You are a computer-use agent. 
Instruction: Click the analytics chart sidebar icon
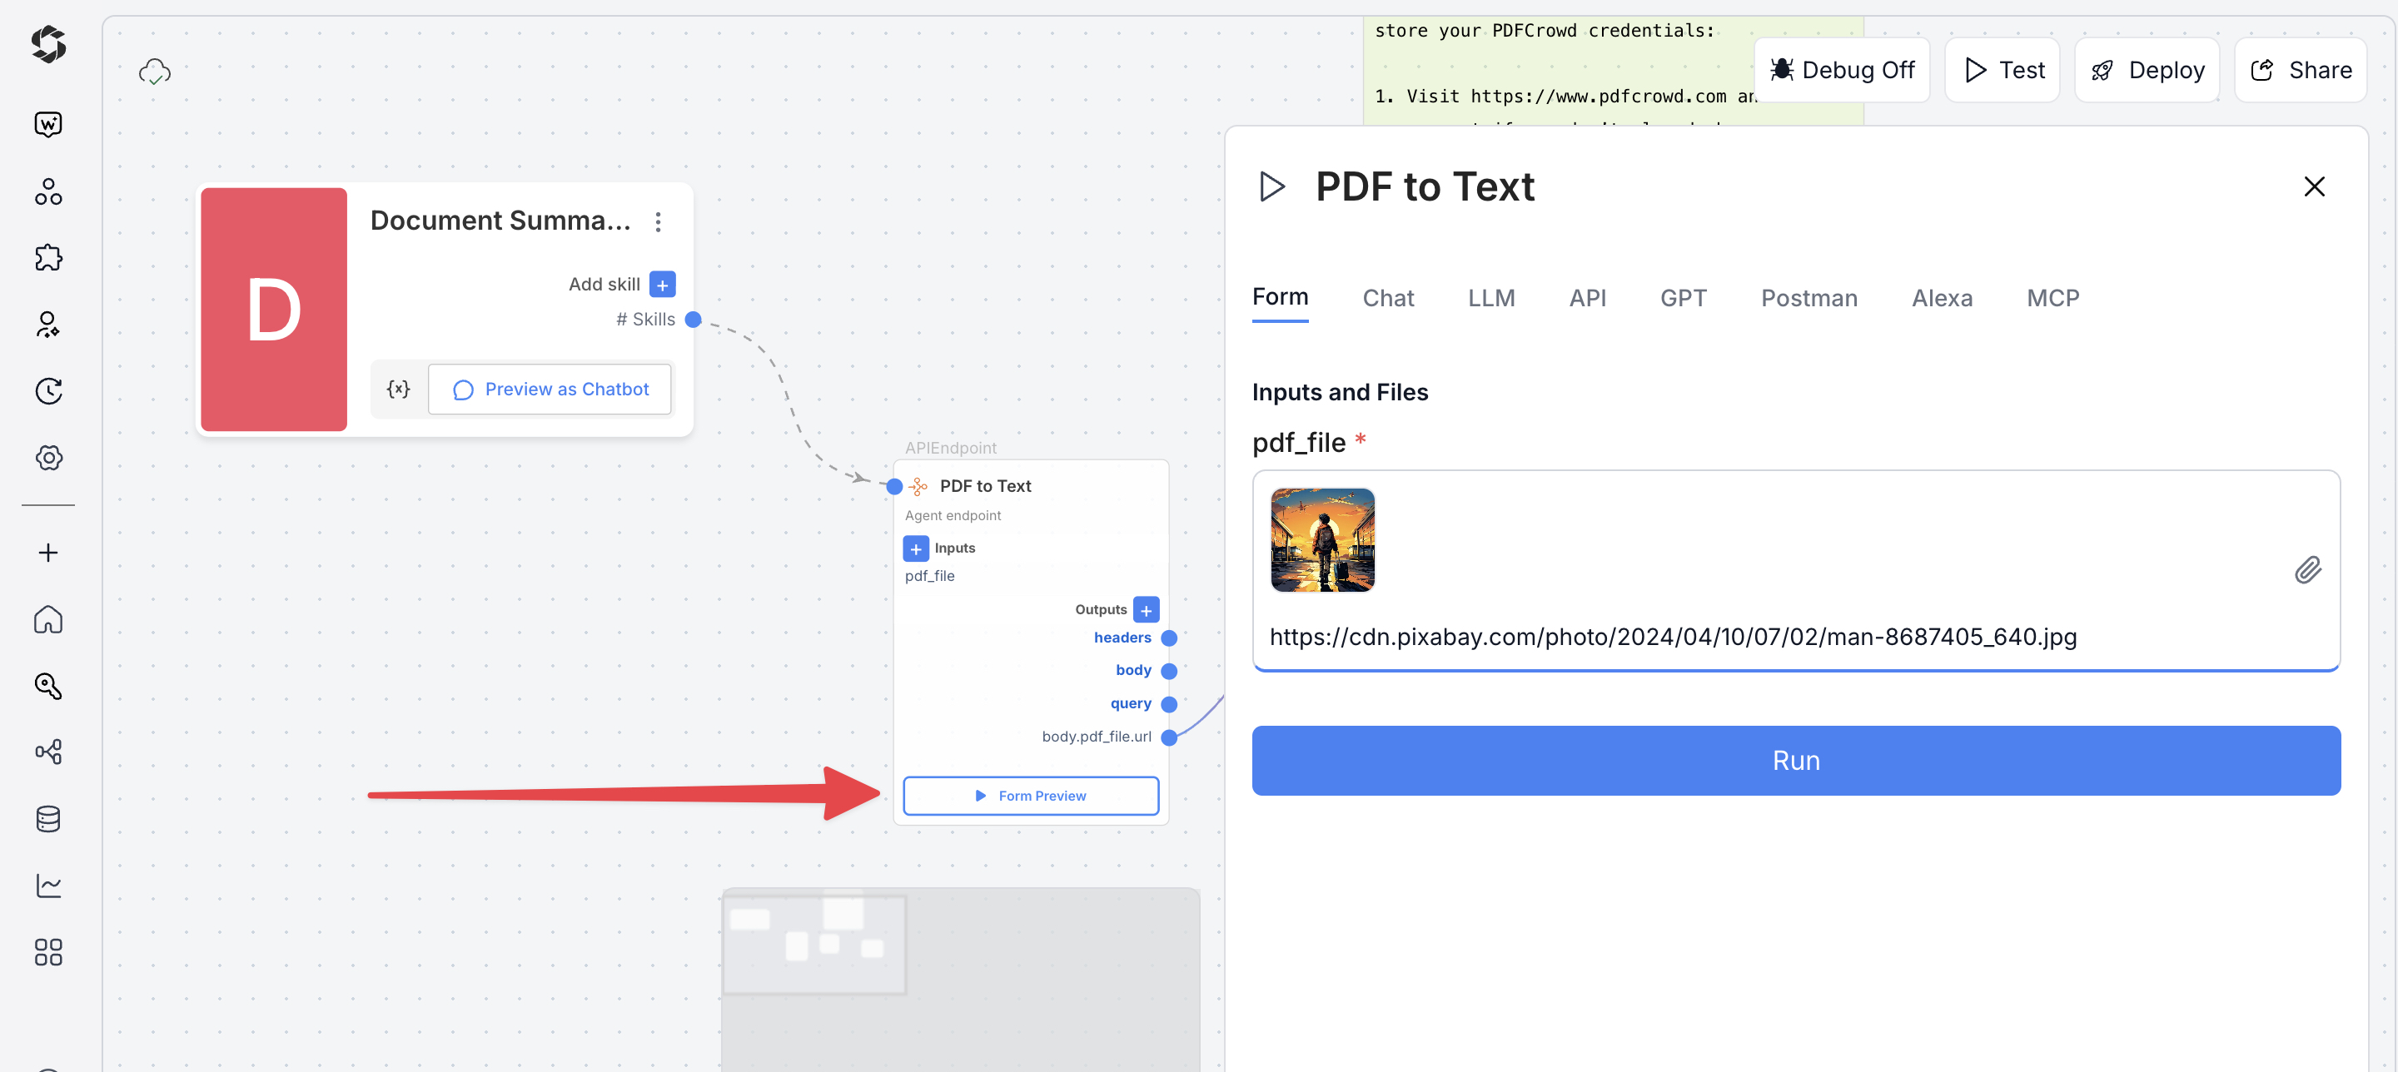pos(48,885)
